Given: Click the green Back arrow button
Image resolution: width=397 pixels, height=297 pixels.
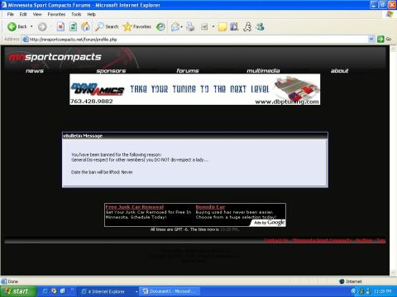Looking at the screenshot, I should click(x=12, y=26).
